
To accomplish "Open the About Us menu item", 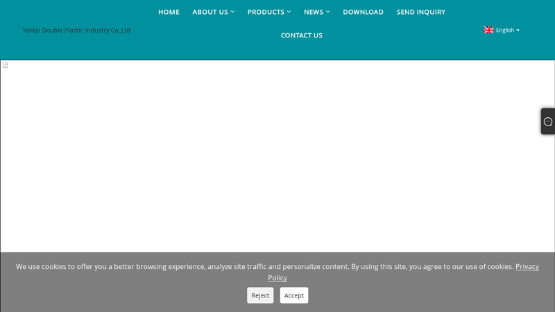I will click(210, 12).
